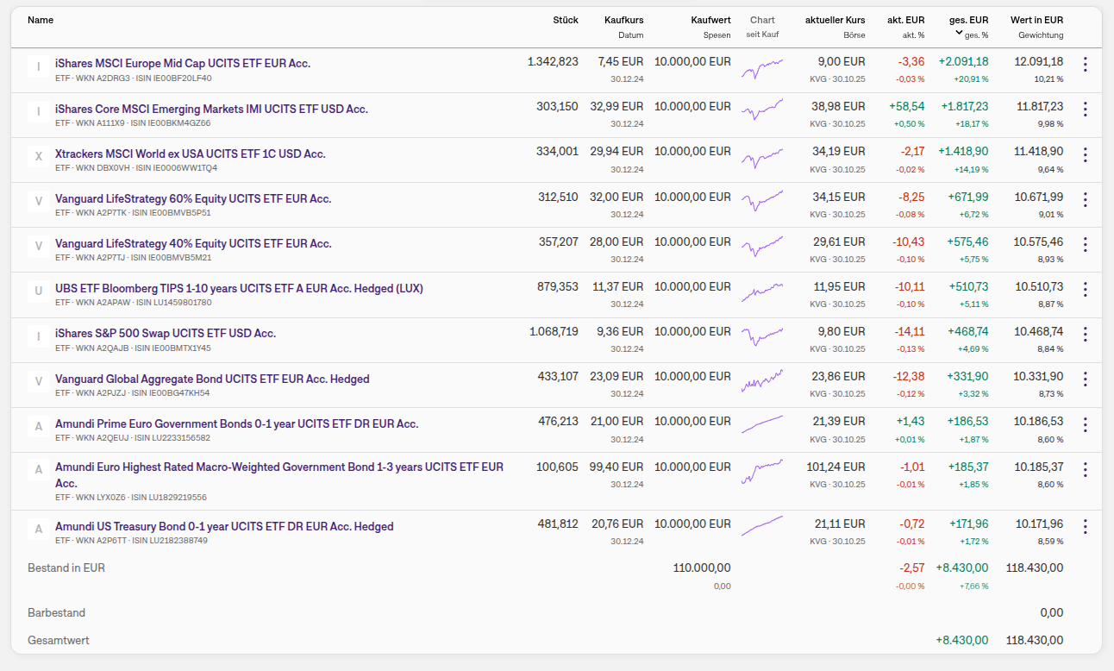Click the issuer logo of UBS ETF Bloomberg TIPS

38,292
